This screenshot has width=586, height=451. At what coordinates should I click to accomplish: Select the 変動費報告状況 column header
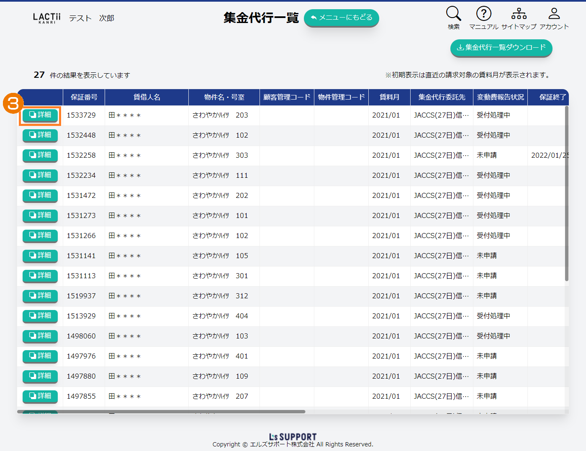point(500,97)
